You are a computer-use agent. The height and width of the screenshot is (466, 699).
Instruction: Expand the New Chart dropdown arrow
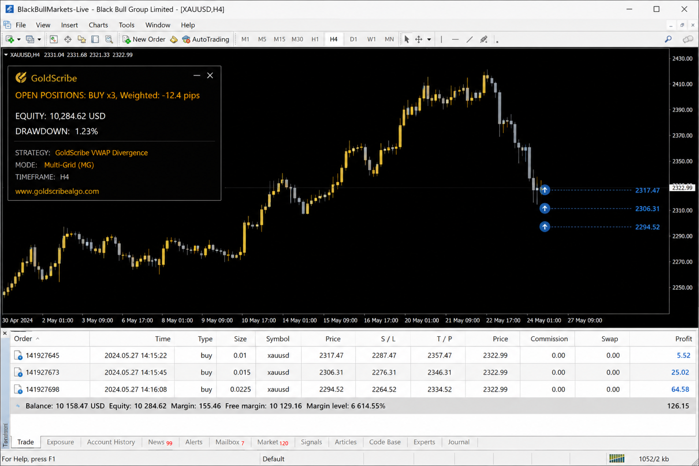[x=19, y=40]
